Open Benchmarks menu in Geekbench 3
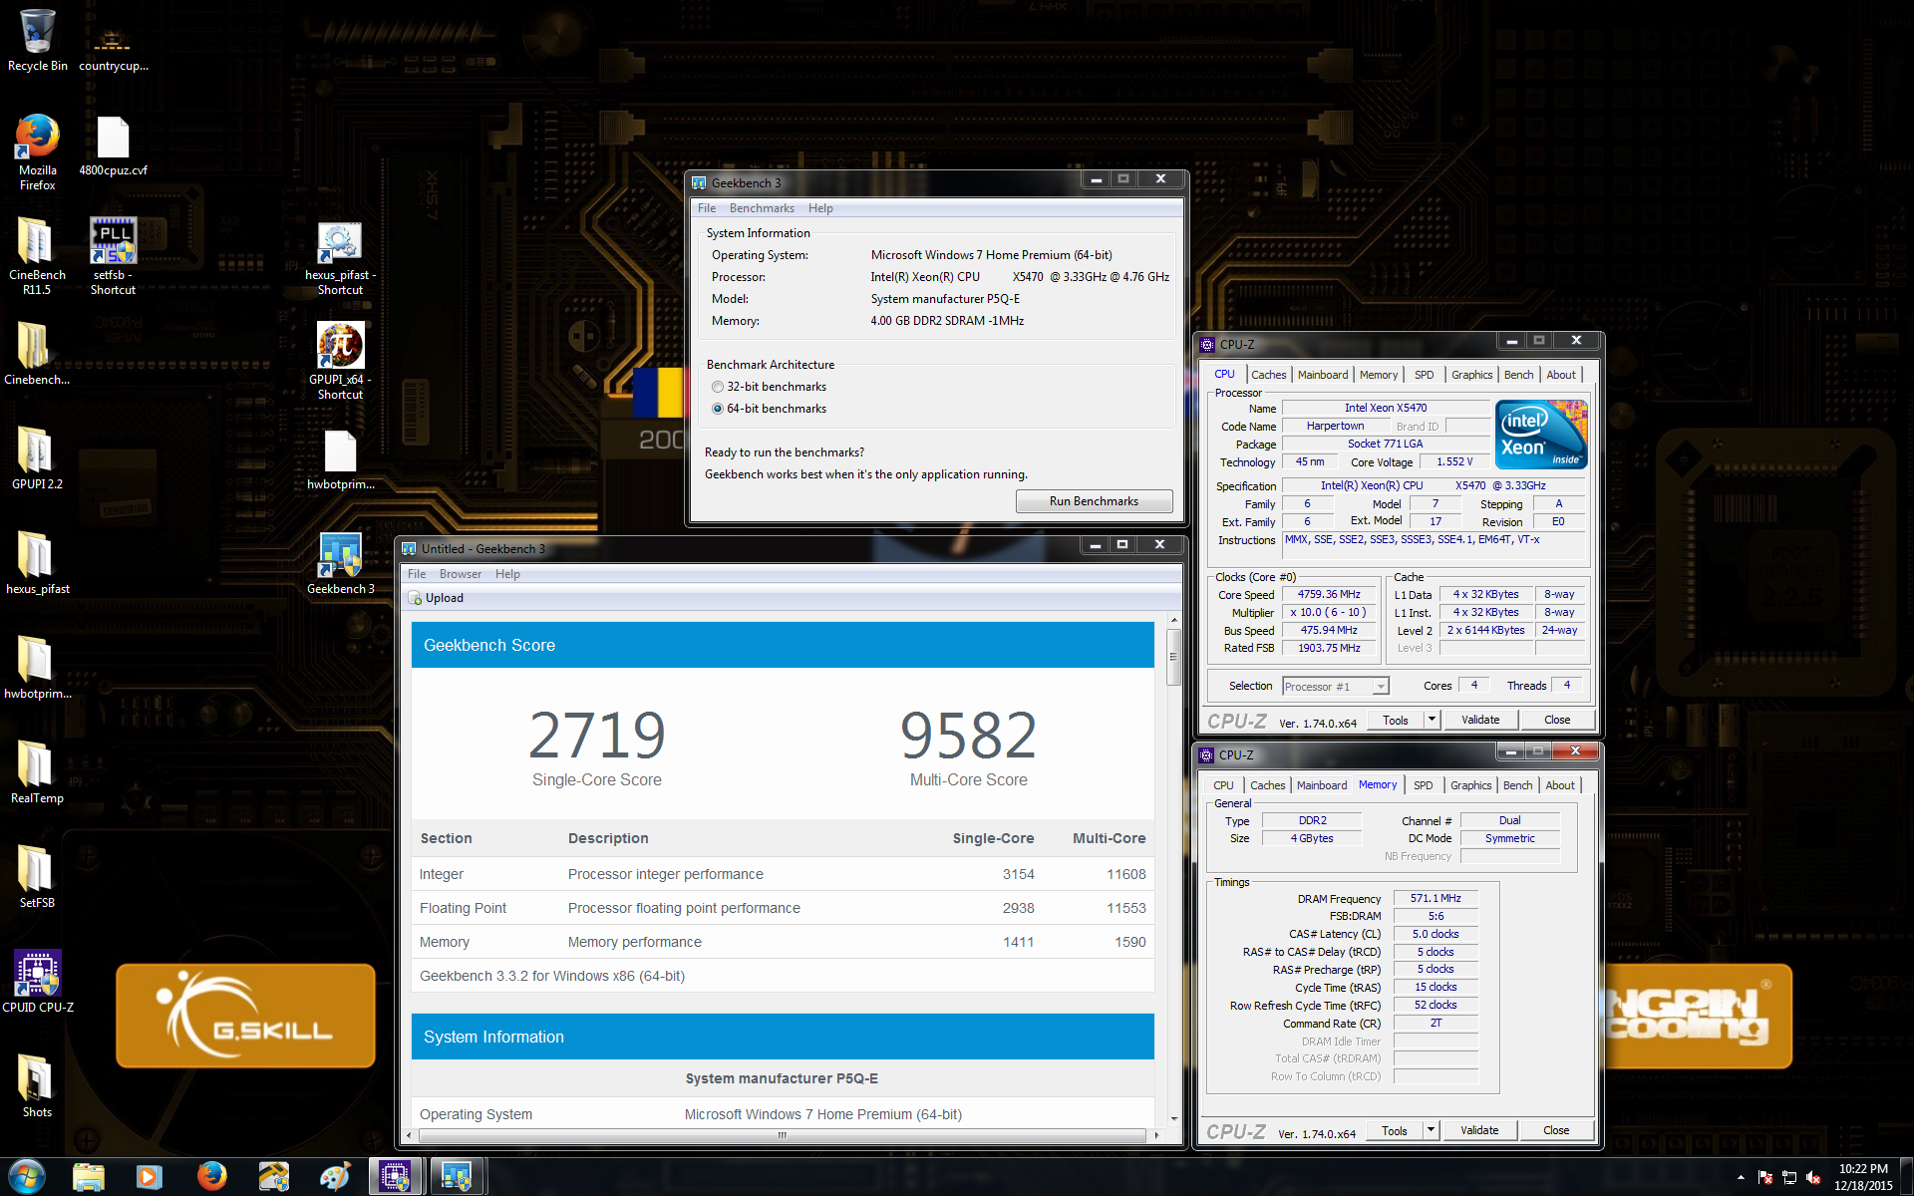The image size is (1914, 1196). (x=762, y=208)
